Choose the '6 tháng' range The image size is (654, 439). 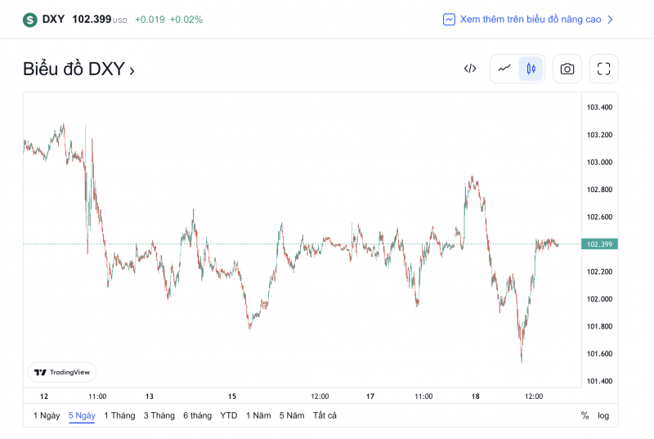[197, 415]
